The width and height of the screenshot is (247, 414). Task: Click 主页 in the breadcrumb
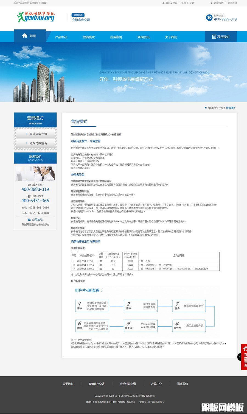221,108
